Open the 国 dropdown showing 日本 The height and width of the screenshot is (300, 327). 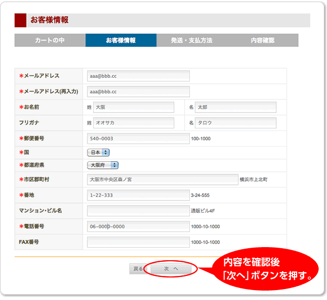point(98,152)
